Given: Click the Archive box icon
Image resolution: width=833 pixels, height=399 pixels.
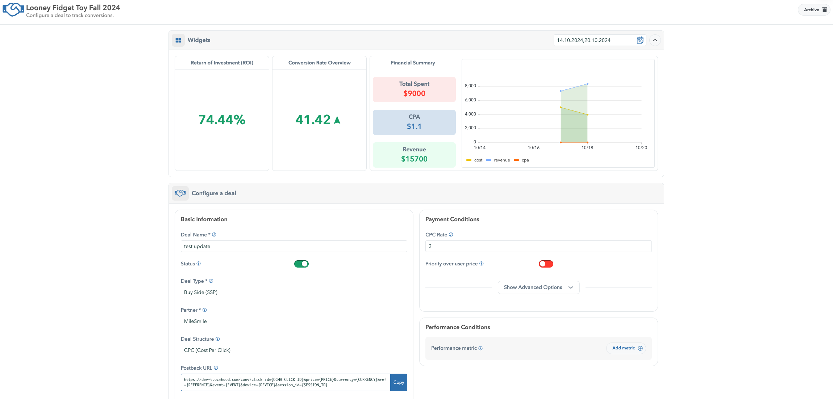Looking at the screenshot, I should (825, 10).
